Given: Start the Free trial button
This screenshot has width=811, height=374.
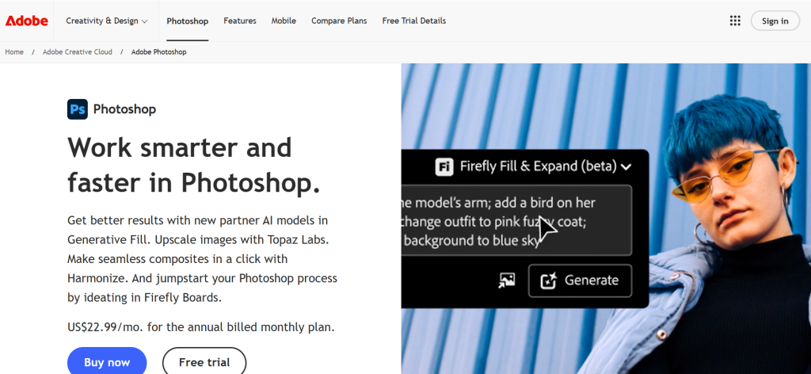Looking at the screenshot, I should 204,362.
